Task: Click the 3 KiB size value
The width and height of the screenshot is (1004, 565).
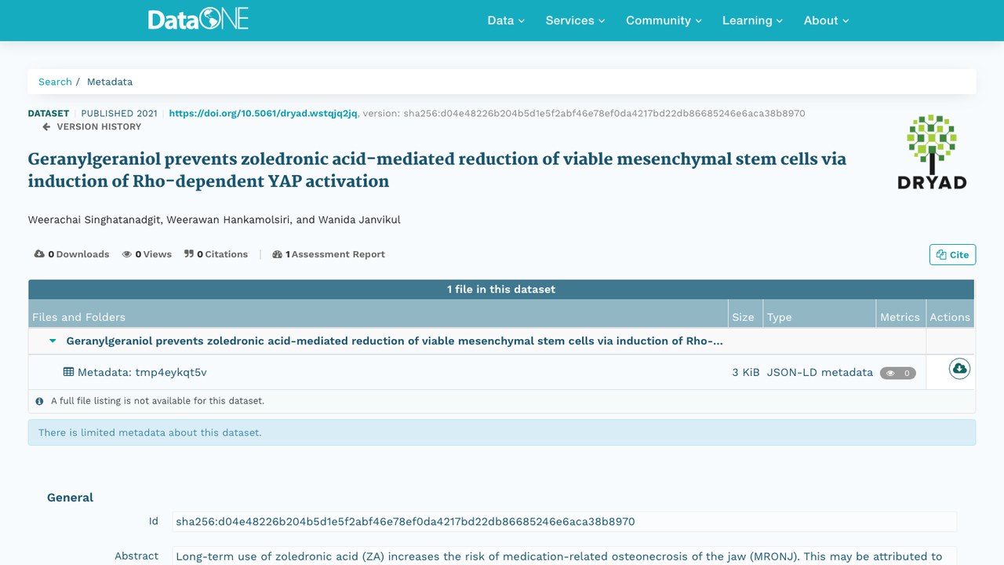Action: pyautogui.click(x=746, y=372)
